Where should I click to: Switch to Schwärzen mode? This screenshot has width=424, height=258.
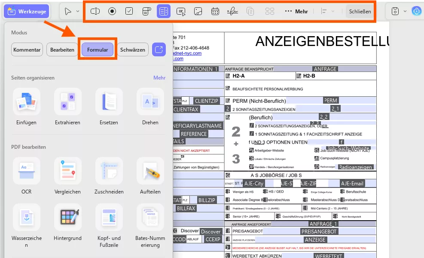click(132, 49)
